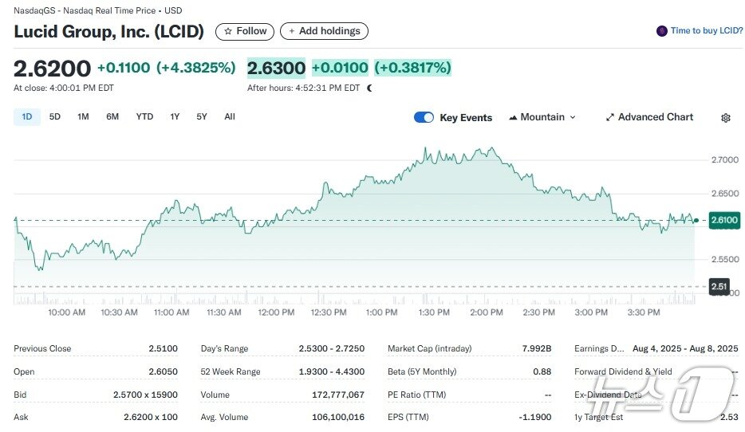Click the star icon on Follow
Image resolution: width=745 pixels, height=432 pixels.
tap(228, 31)
